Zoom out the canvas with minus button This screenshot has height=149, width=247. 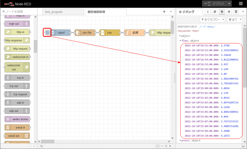pos(162,146)
